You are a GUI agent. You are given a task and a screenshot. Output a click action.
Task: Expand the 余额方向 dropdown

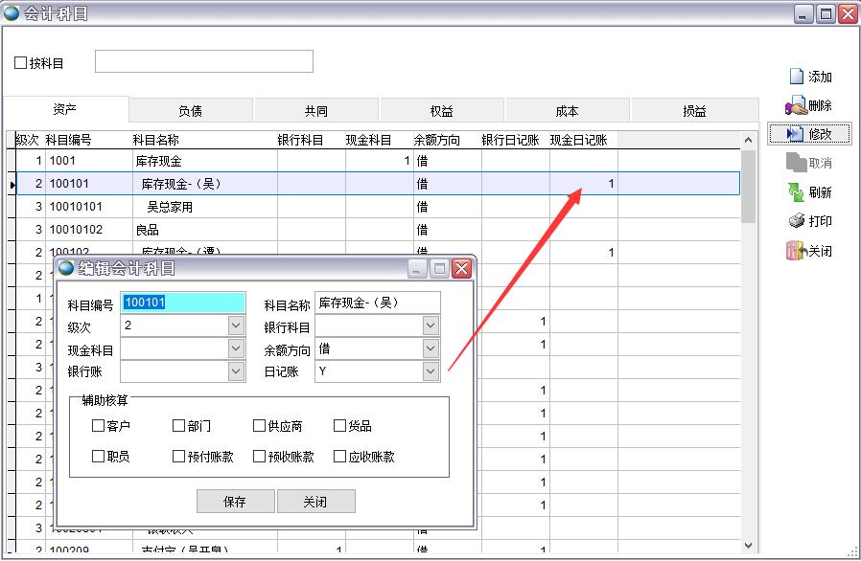click(430, 349)
